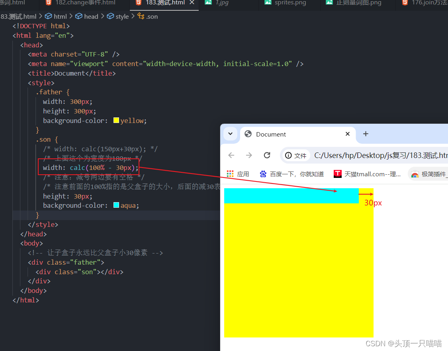Image resolution: width=448 pixels, height=351 pixels.
Task: Click the red T icon of 天猫tmall bookmark
Action: [x=338, y=174]
